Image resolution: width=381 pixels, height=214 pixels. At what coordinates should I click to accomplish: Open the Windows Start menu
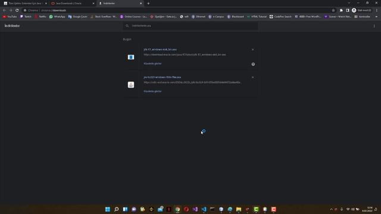point(108,209)
